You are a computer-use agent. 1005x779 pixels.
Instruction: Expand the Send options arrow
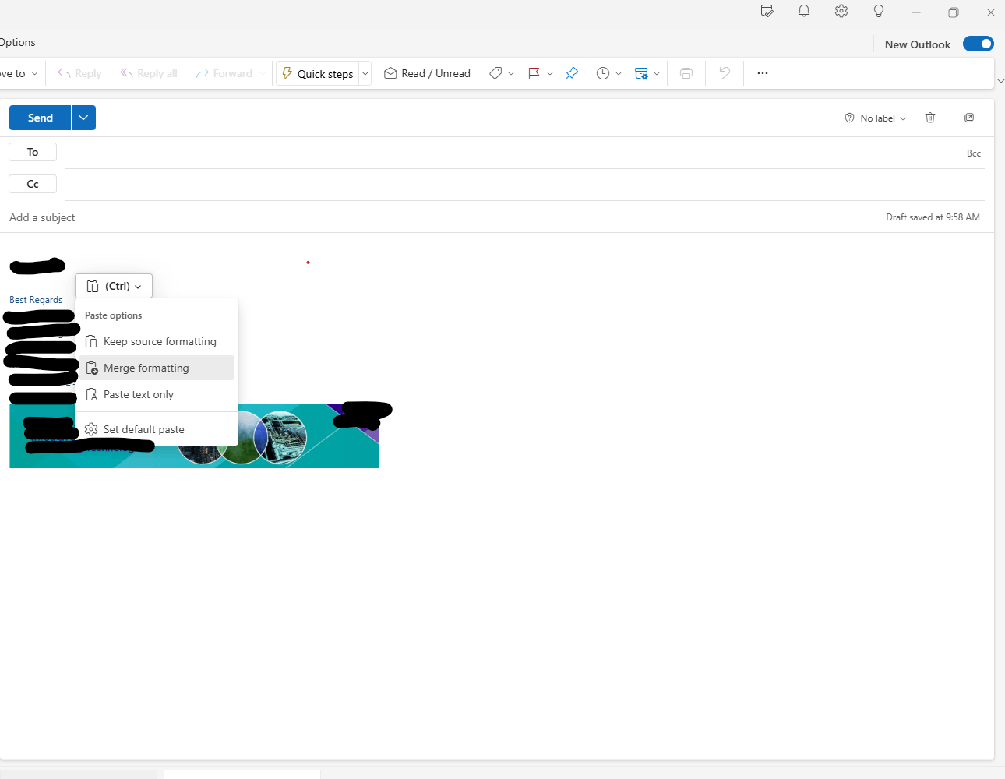point(83,118)
